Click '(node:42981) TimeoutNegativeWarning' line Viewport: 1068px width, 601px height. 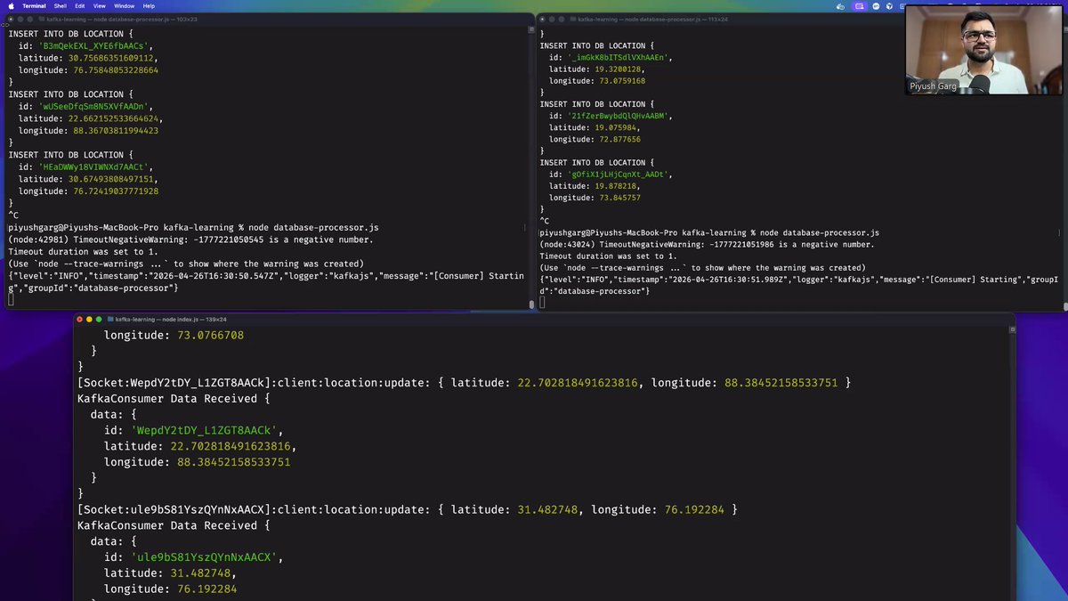(x=190, y=240)
